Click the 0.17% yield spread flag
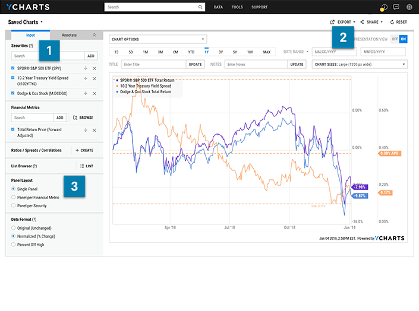The image size is (419, 311). 385,193
